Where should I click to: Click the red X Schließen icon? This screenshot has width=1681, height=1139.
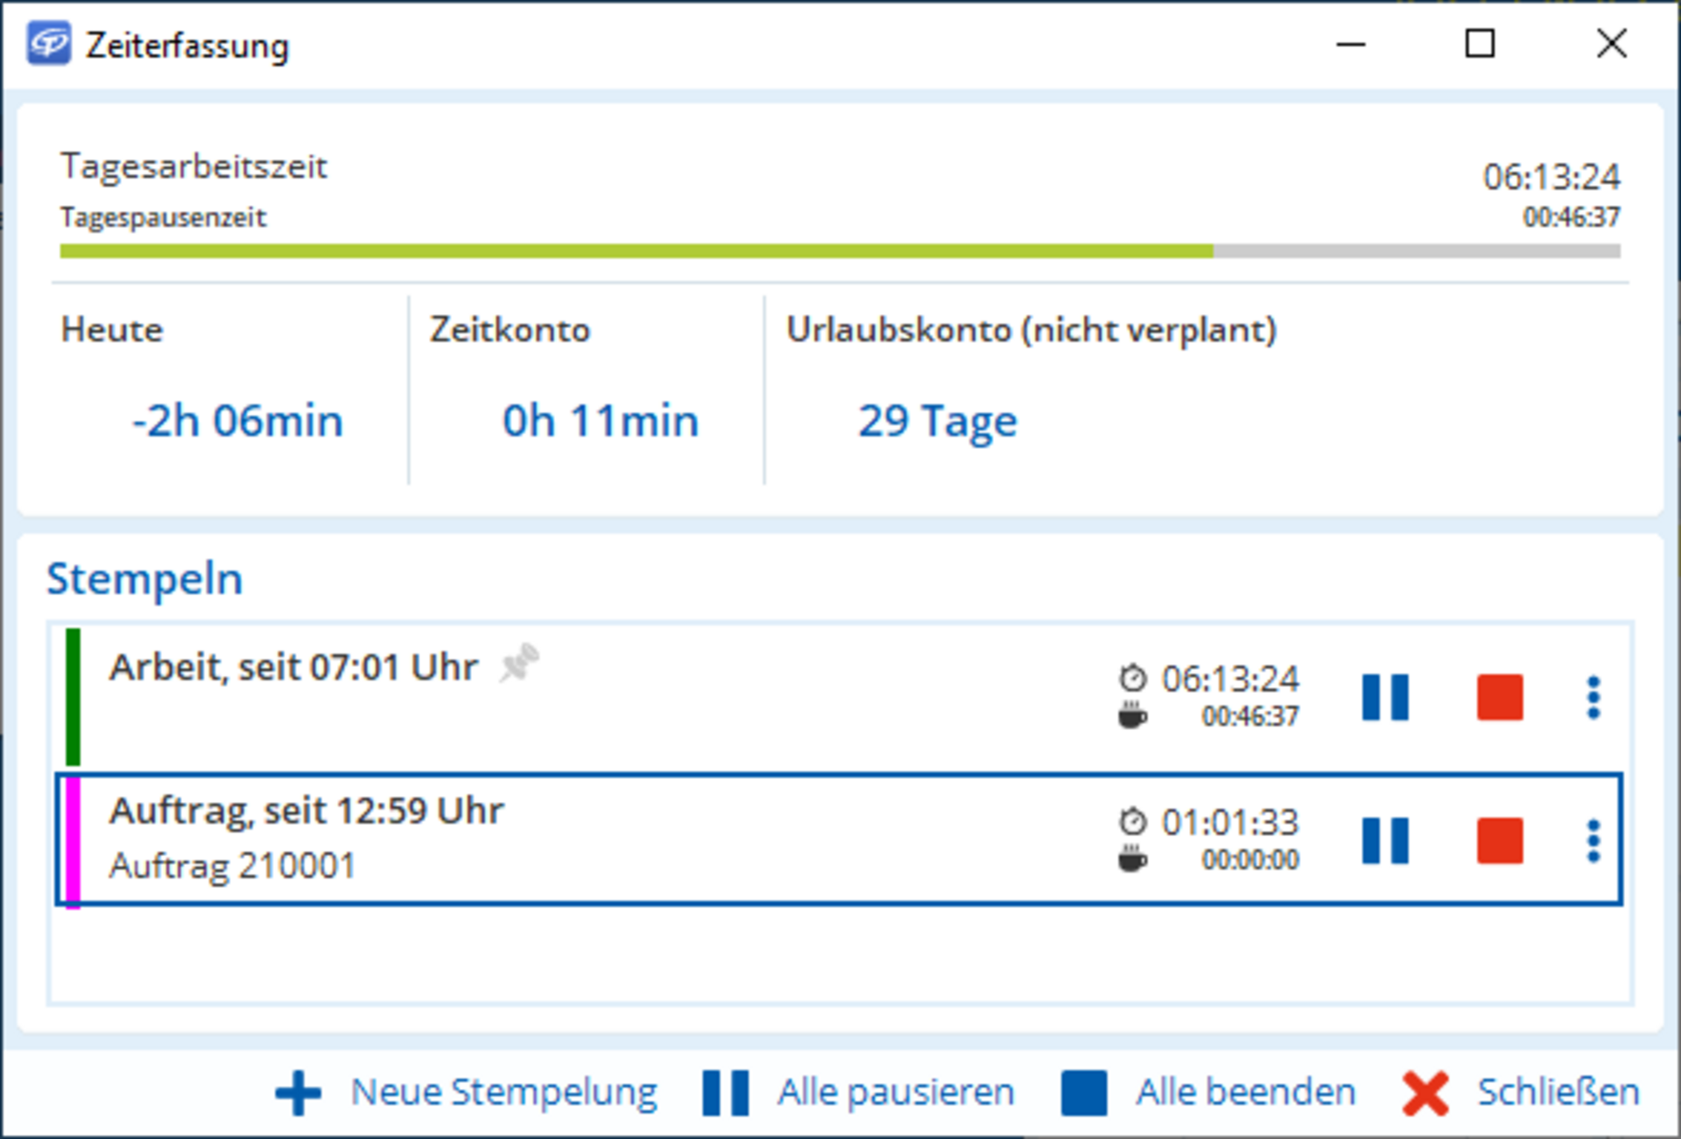1424,1093
